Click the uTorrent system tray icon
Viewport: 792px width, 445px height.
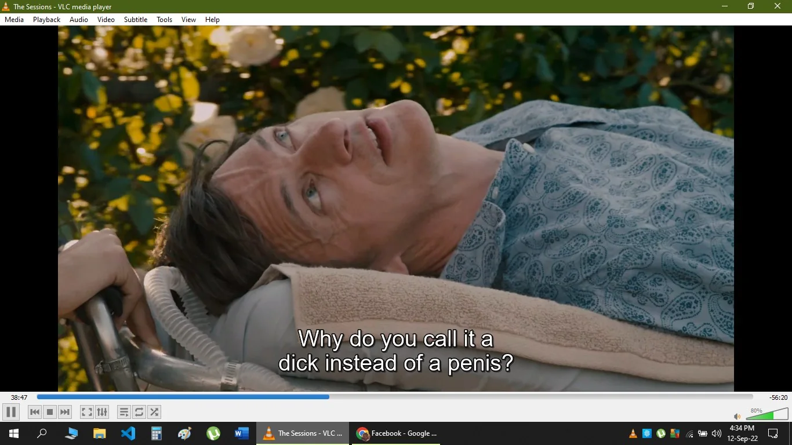point(661,433)
